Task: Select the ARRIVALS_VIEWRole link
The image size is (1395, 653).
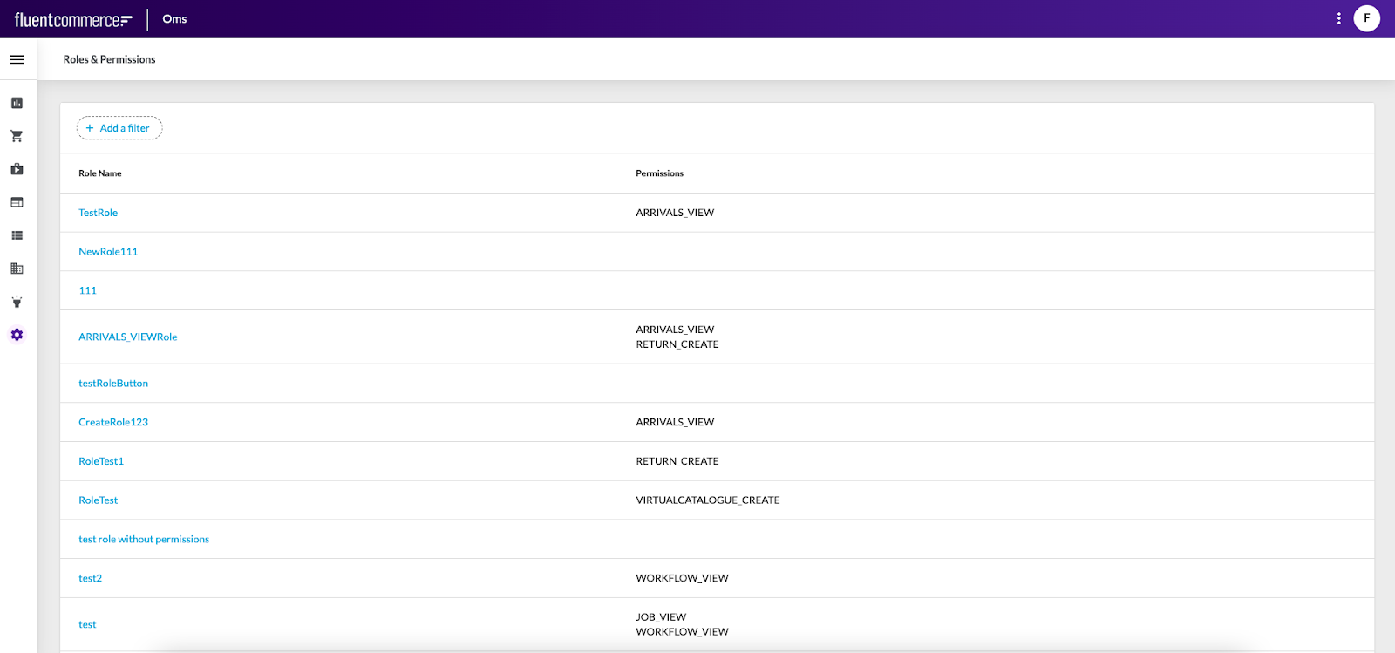Action: point(127,337)
